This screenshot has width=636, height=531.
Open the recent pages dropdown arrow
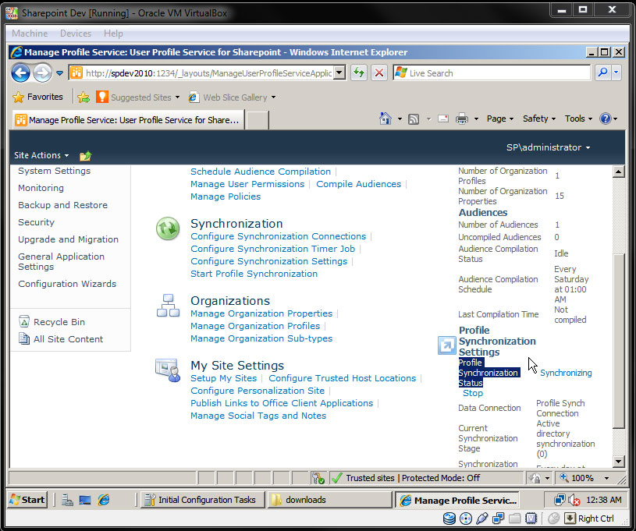tap(59, 73)
